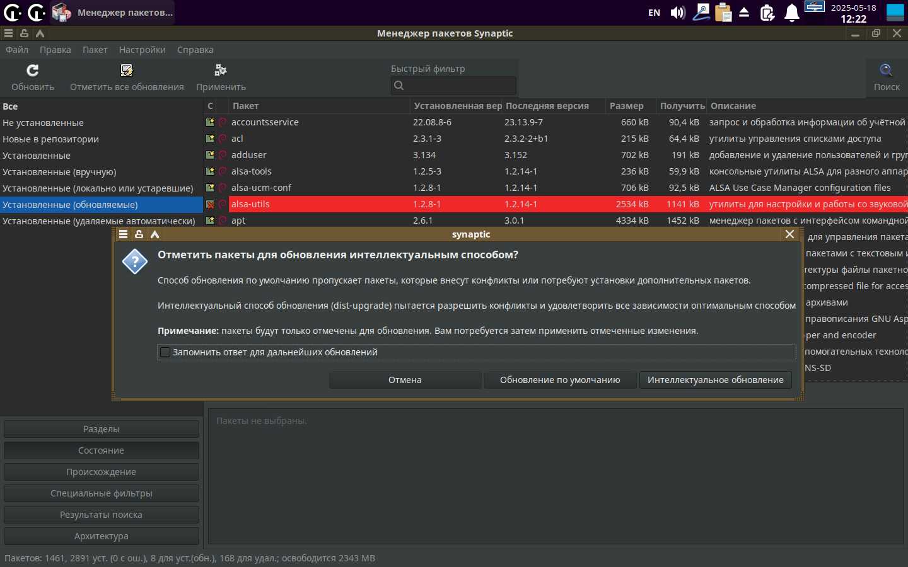
Task: Click the status icon of accountsservice
Action: 210,122
